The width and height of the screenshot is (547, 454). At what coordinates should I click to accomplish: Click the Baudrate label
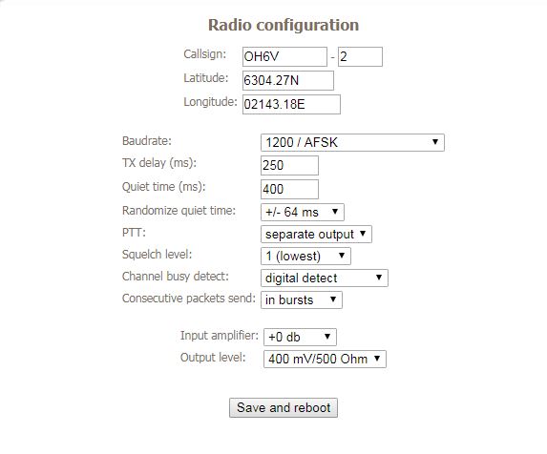tap(147, 141)
